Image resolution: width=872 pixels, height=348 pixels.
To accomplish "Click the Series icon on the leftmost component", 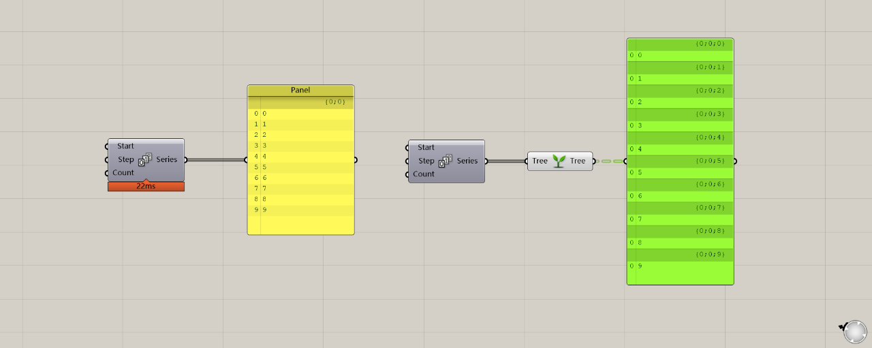I will click(x=145, y=160).
